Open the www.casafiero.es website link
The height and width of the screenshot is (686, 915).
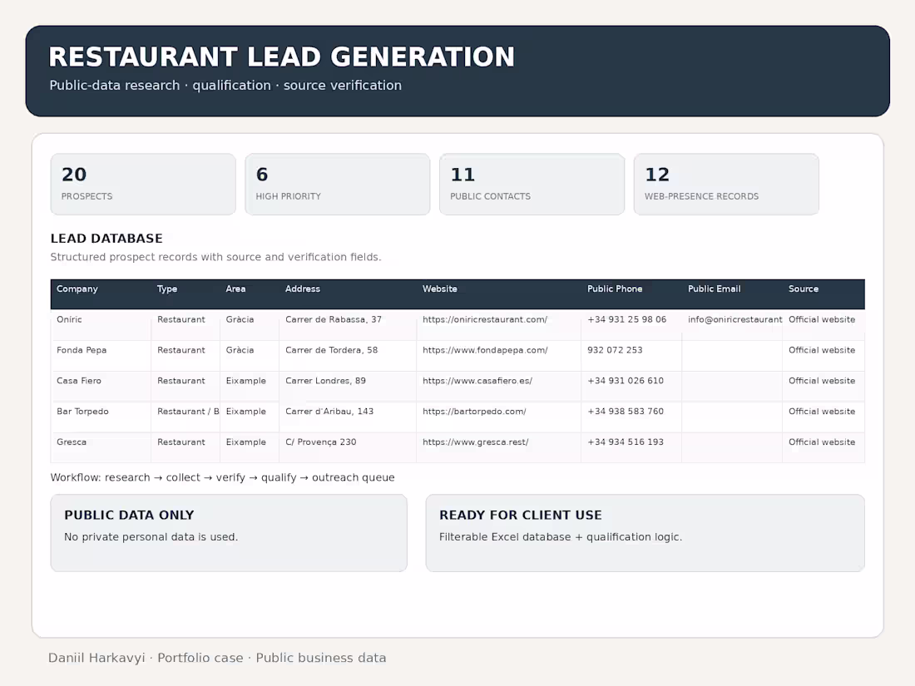[x=477, y=381]
